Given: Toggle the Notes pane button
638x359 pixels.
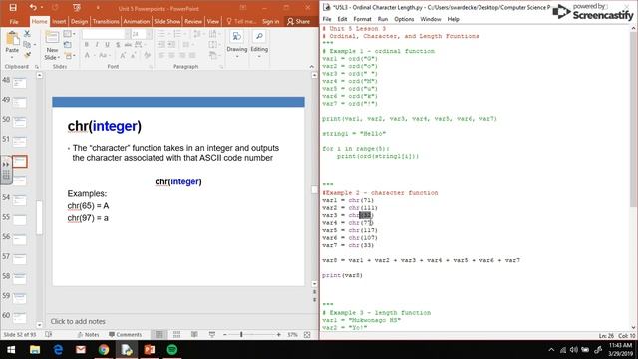Looking at the screenshot, I should coord(89,335).
